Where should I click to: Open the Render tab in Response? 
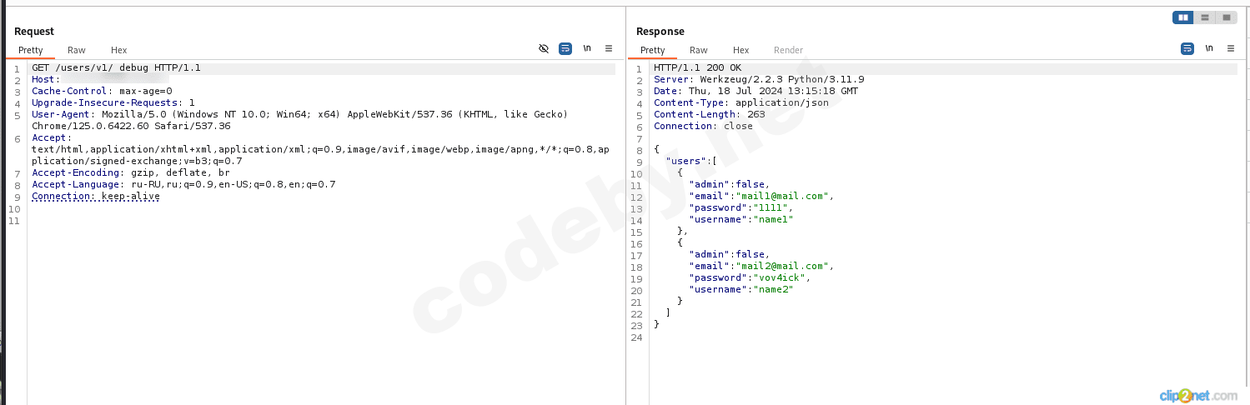click(x=788, y=50)
